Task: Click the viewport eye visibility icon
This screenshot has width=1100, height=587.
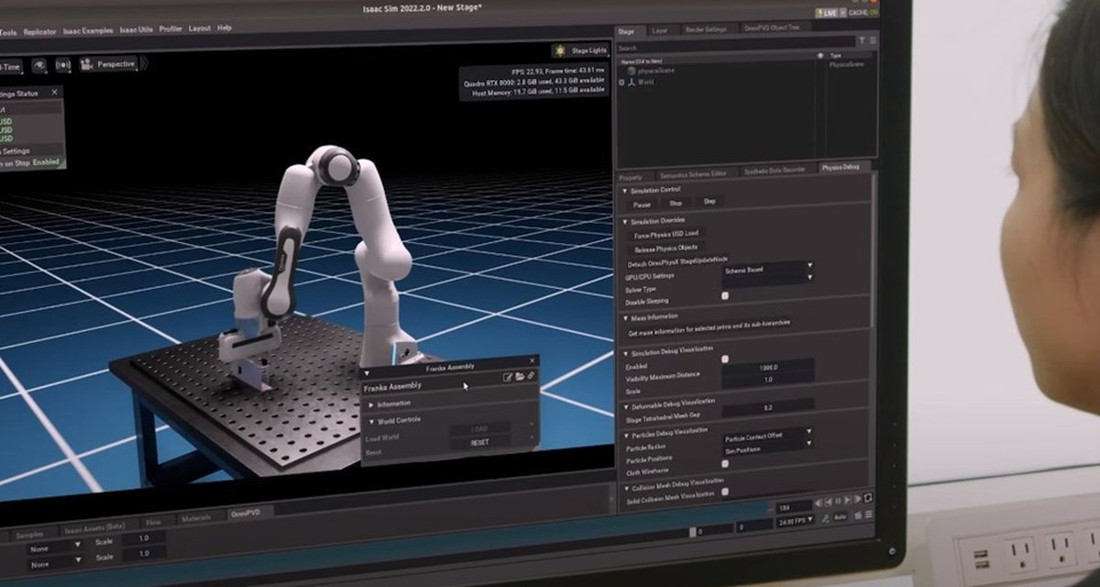Action: coord(39,66)
